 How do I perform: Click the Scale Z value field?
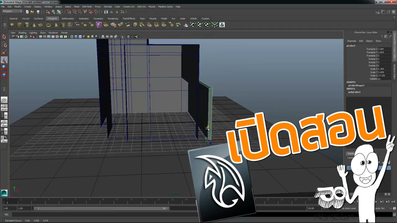(x=384, y=76)
